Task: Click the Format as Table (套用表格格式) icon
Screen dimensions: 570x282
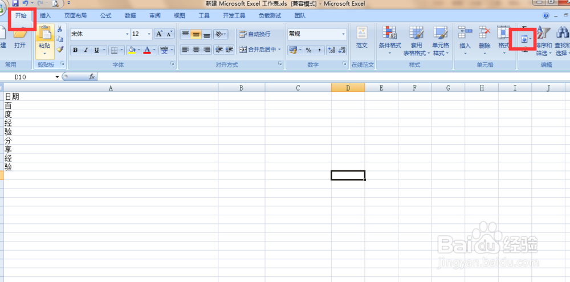Action: [x=416, y=33]
